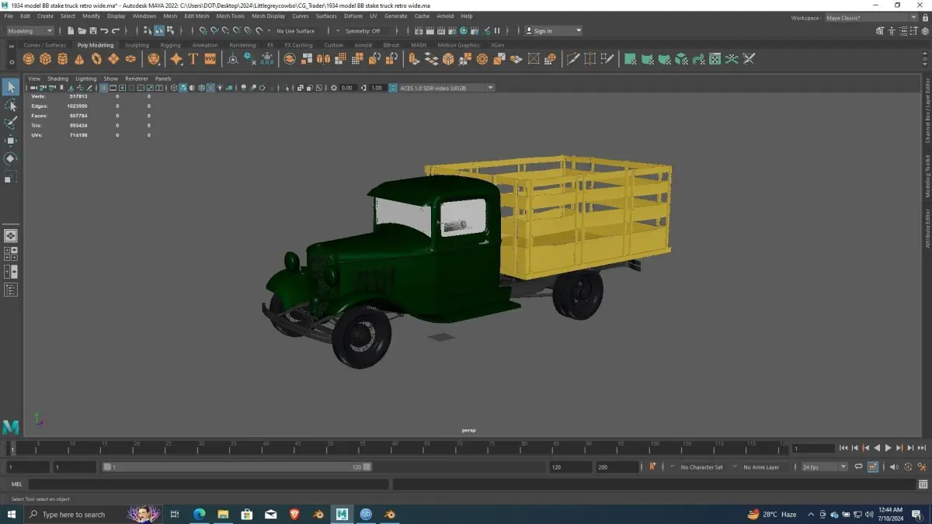
Task: Click the Polygon Cube shelf icon
Action: click(x=46, y=59)
